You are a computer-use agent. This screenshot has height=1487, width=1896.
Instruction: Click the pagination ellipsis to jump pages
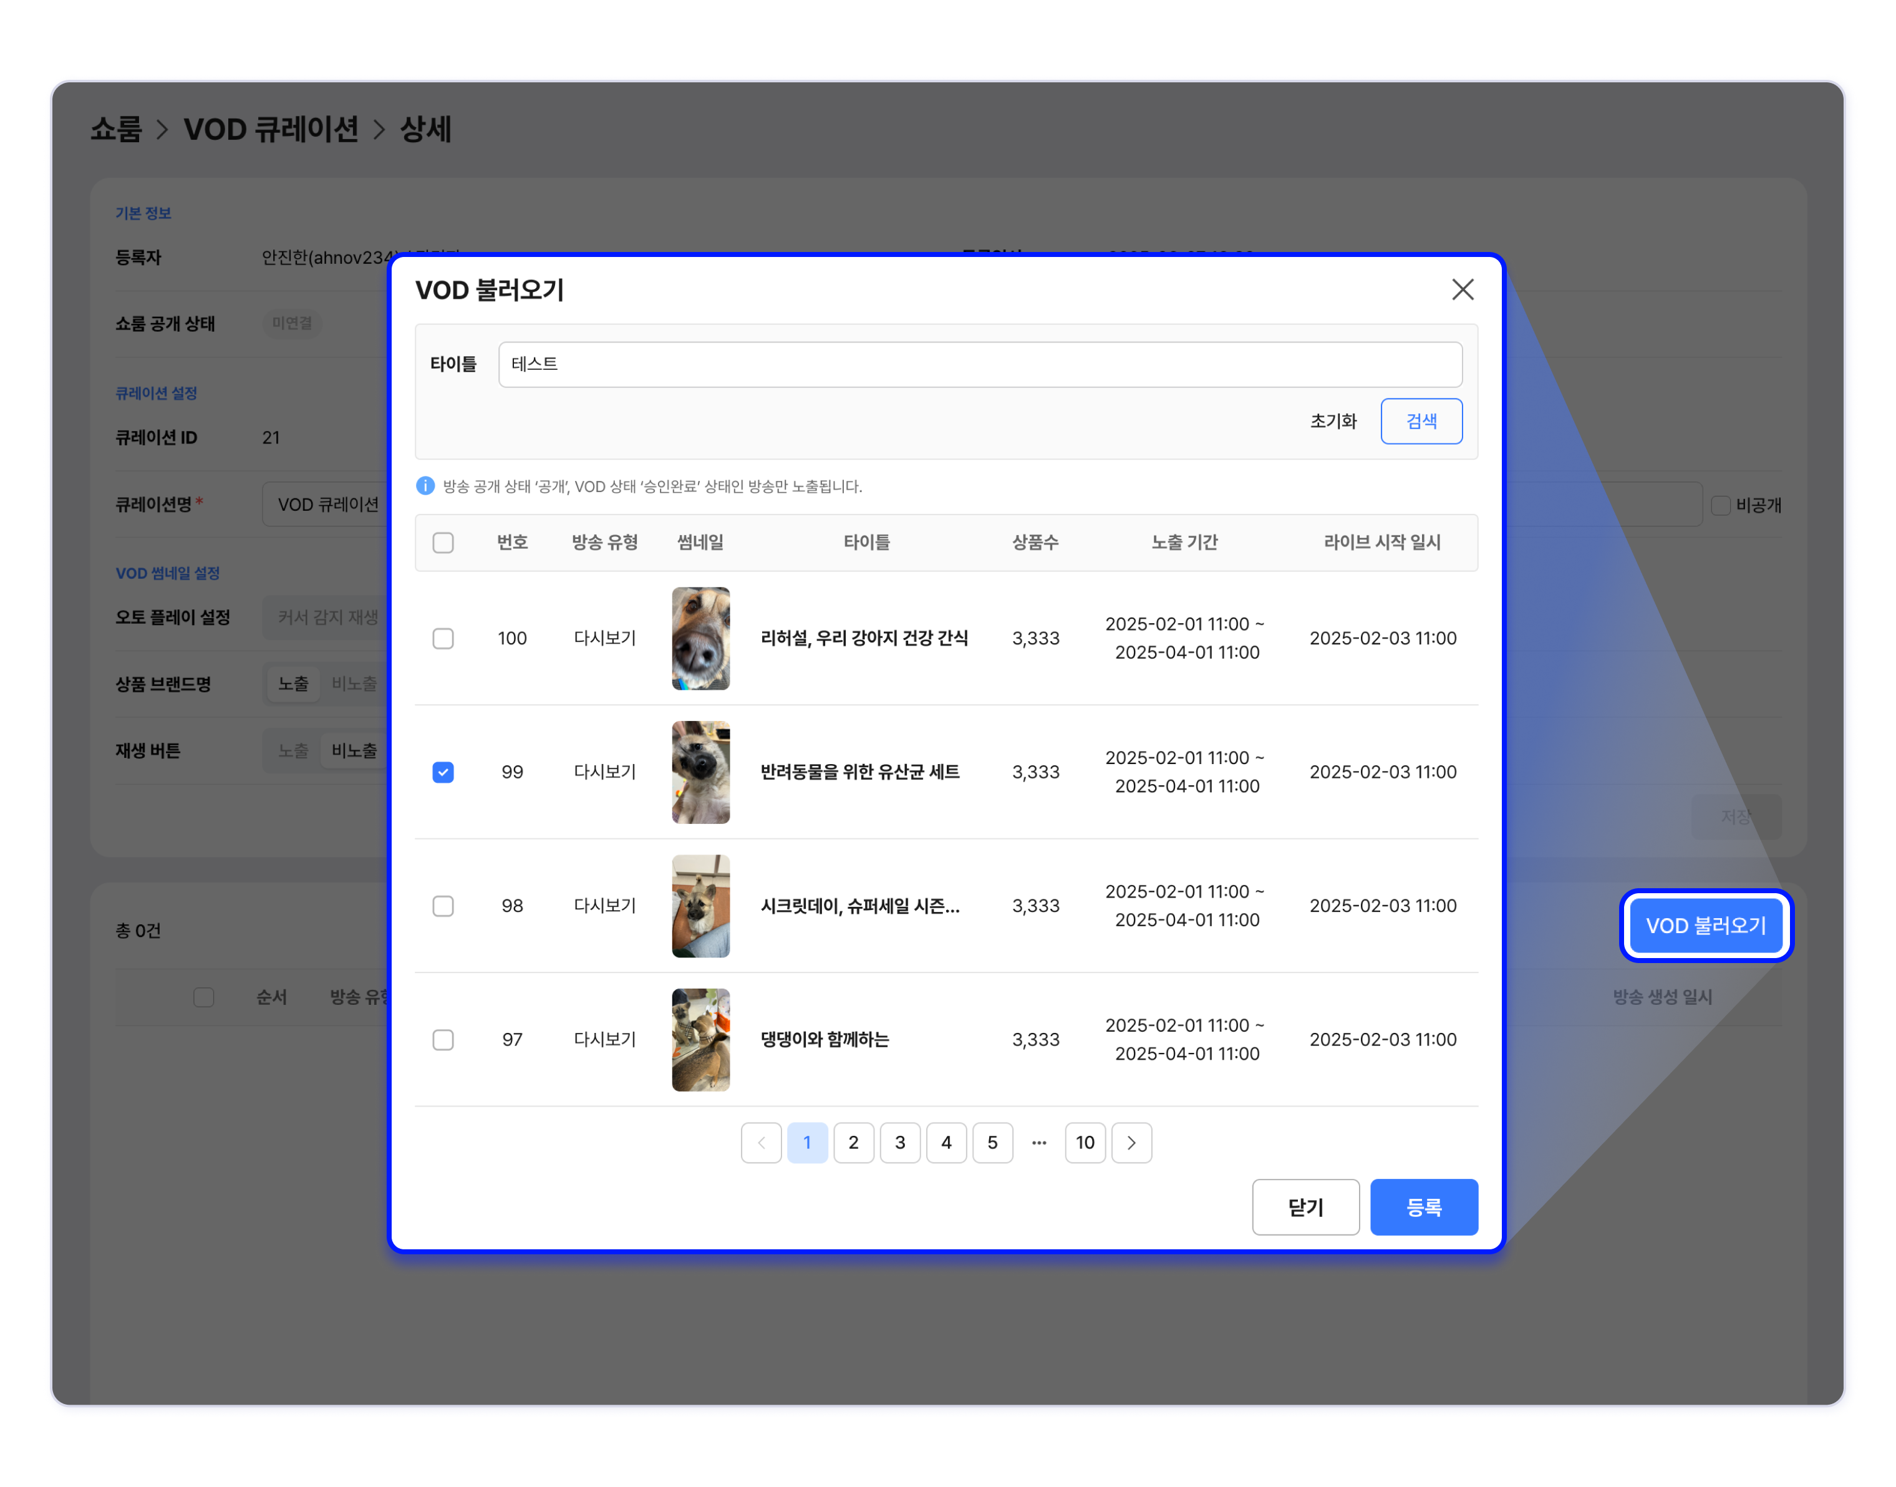pos(1038,1142)
